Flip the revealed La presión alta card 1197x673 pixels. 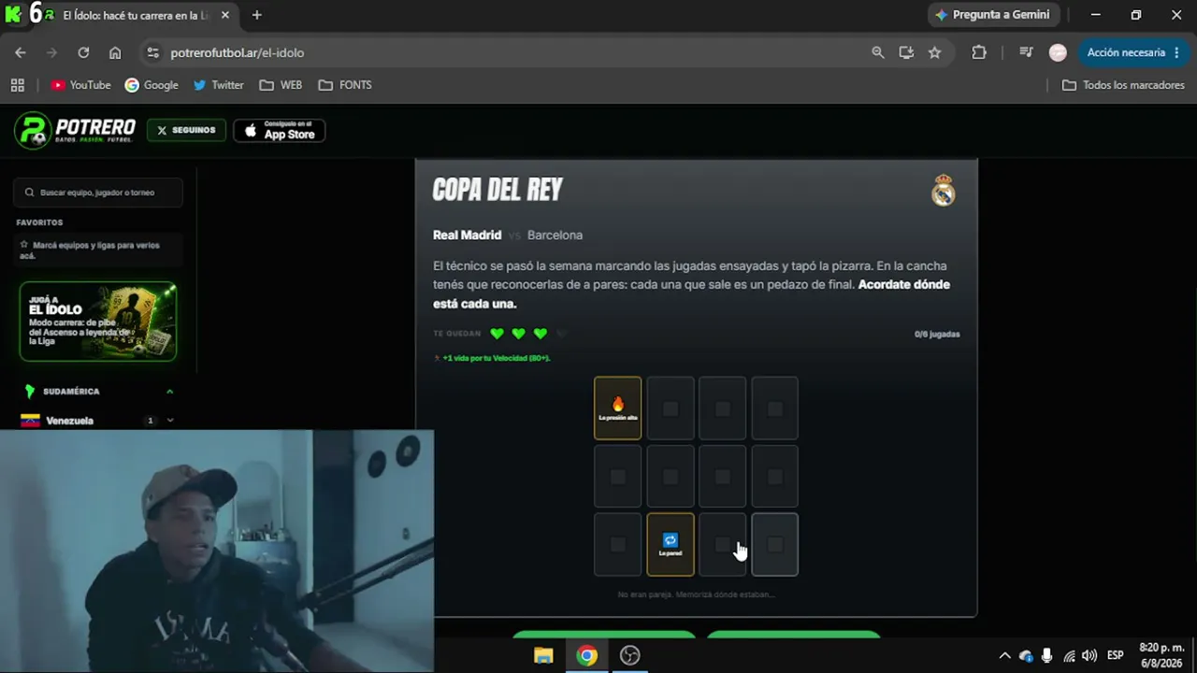click(617, 408)
